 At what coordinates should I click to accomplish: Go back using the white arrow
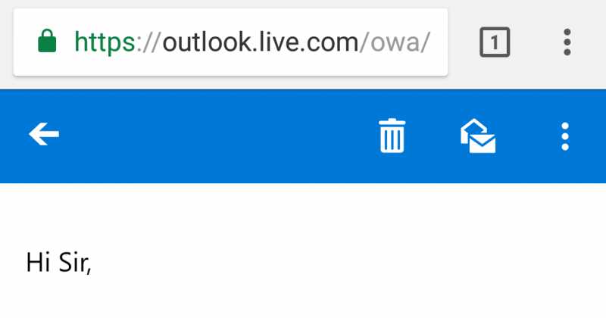44,134
